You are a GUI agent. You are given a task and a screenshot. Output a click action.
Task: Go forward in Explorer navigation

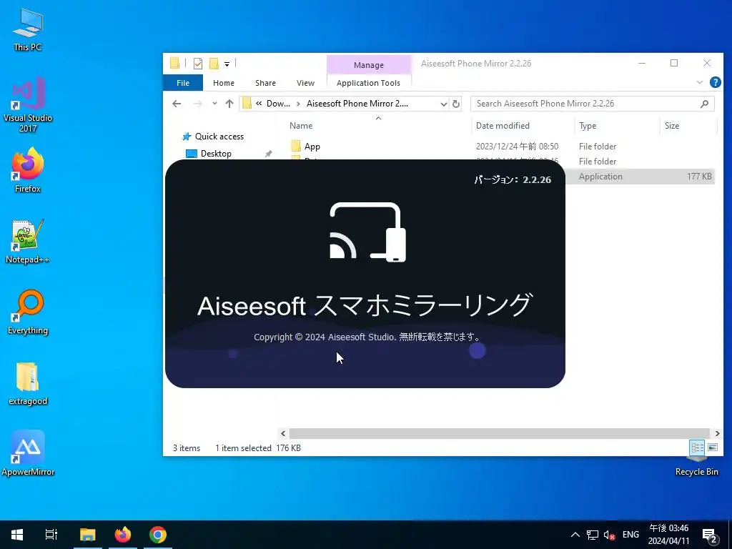coord(198,104)
